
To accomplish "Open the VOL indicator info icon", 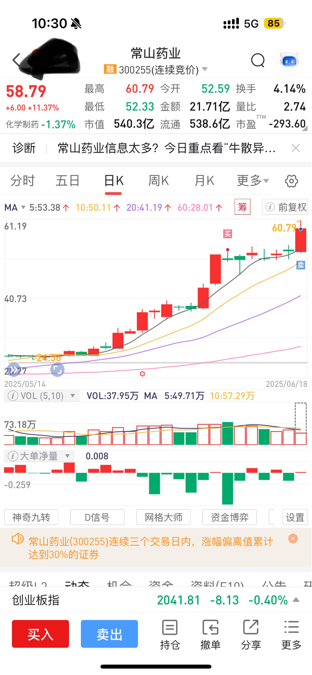I will coord(13,396).
